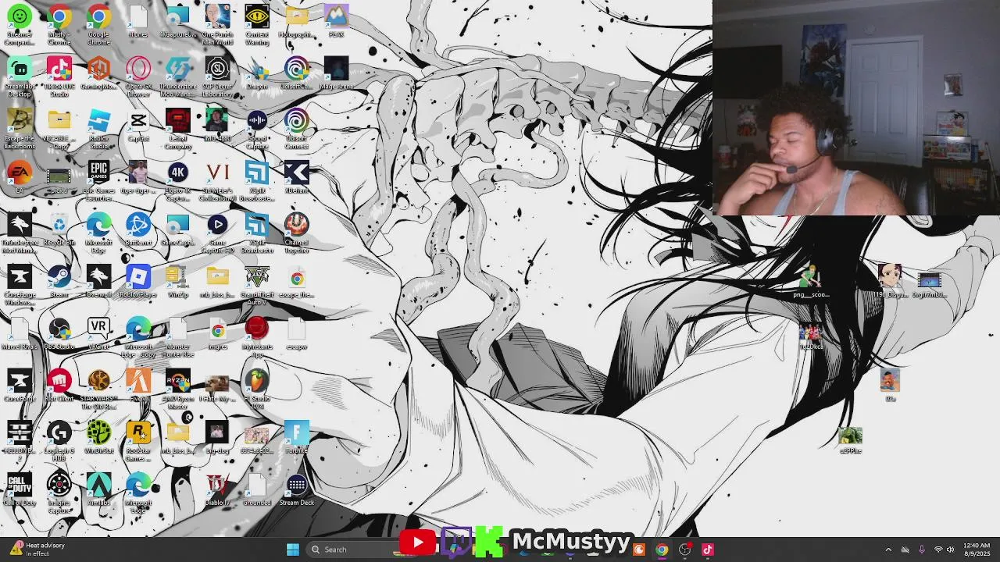Open the TikTok LIVE Studio desktop shortcut
The image size is (1000, 562).
[x=59, y=76]
